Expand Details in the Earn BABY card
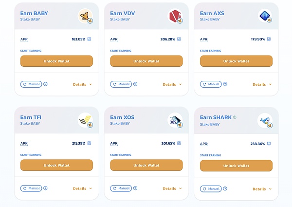This screenshot has height=207, width=292. [x=82, y=84]
